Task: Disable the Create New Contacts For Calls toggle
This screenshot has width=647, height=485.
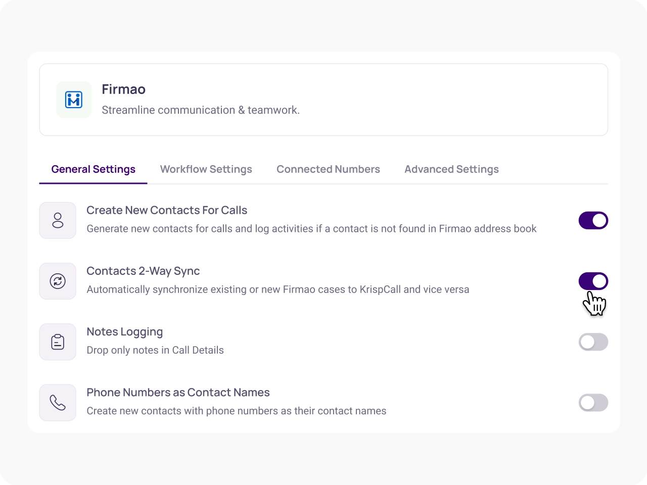Action: pyautogui.click(x=593, y=220)
